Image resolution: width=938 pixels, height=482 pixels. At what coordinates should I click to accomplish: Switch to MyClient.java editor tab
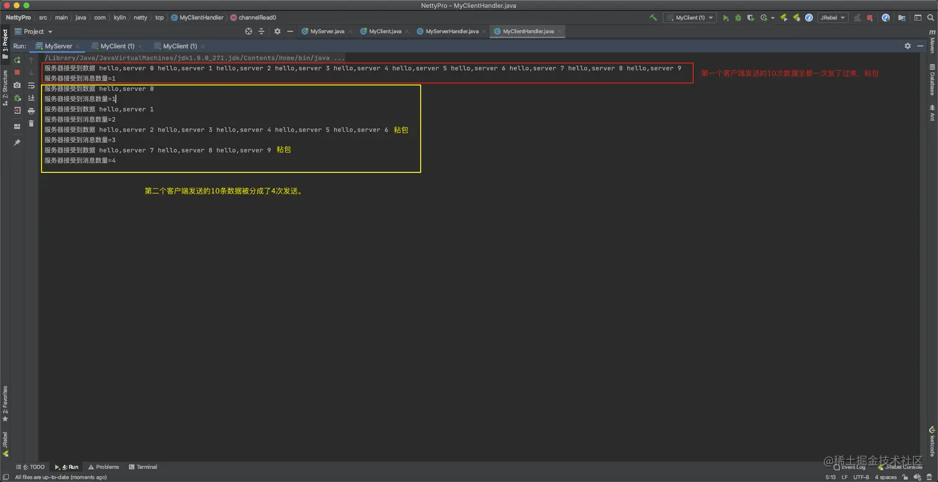[385, 31]
